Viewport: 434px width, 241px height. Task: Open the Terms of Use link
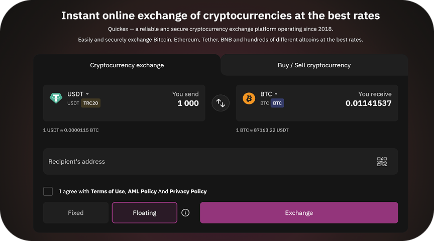(107, 191)
